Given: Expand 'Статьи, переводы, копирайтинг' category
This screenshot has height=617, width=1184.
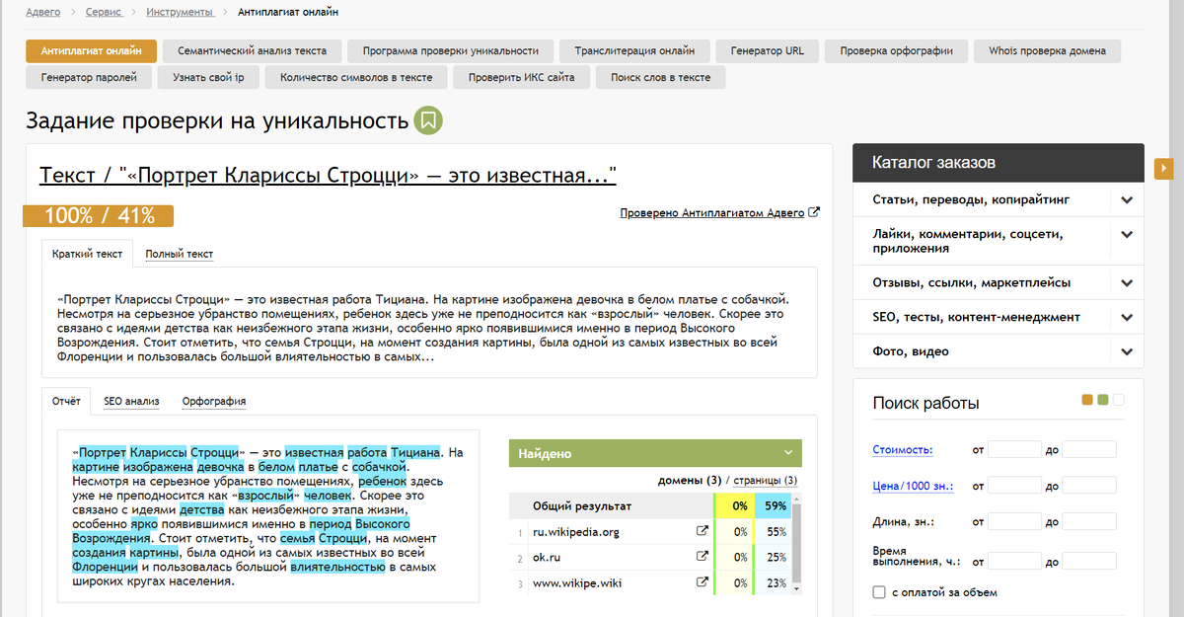Looking at the screenshot, I should tap(1127, 199).
